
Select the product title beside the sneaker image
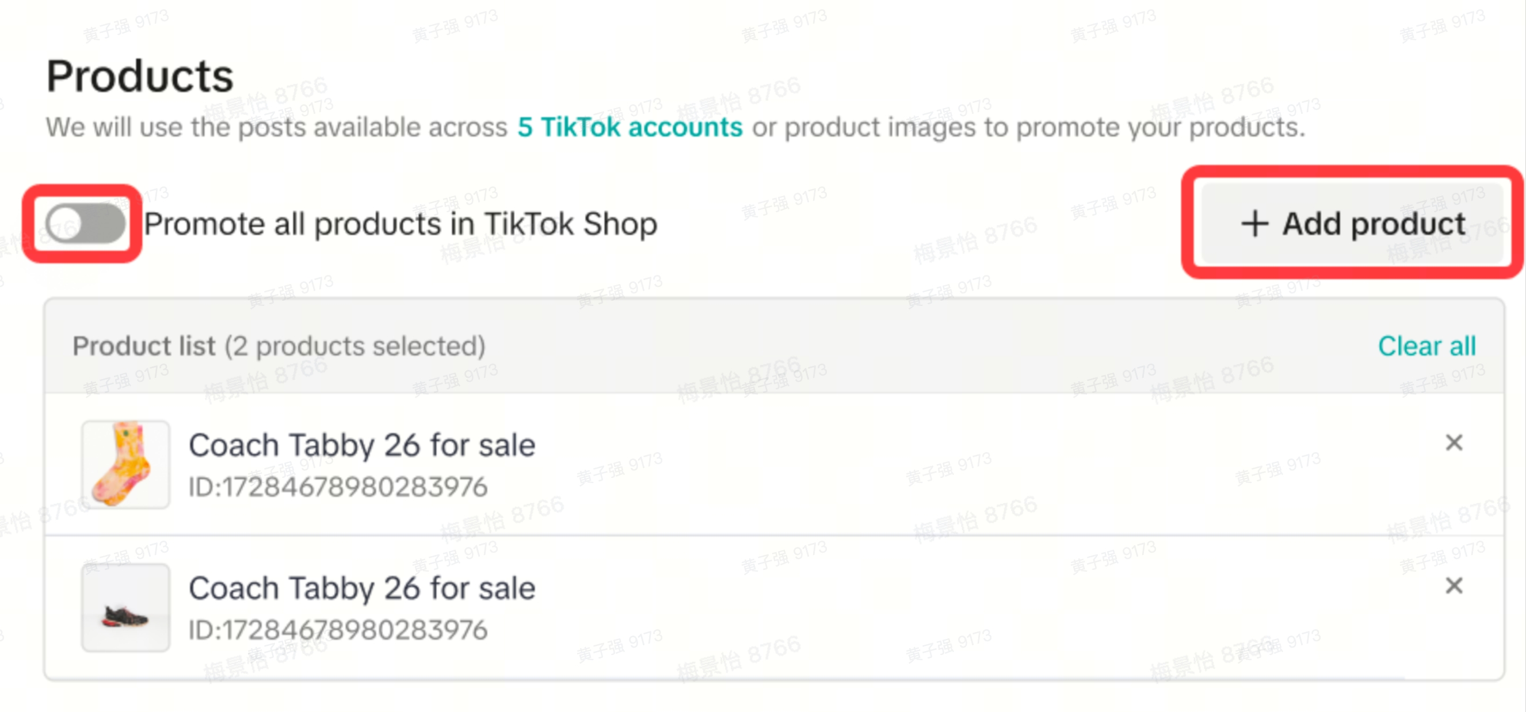coord(362,588)
